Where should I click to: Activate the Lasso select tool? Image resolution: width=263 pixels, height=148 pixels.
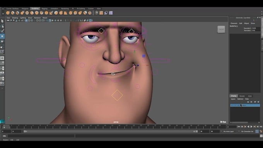[2, 26]
